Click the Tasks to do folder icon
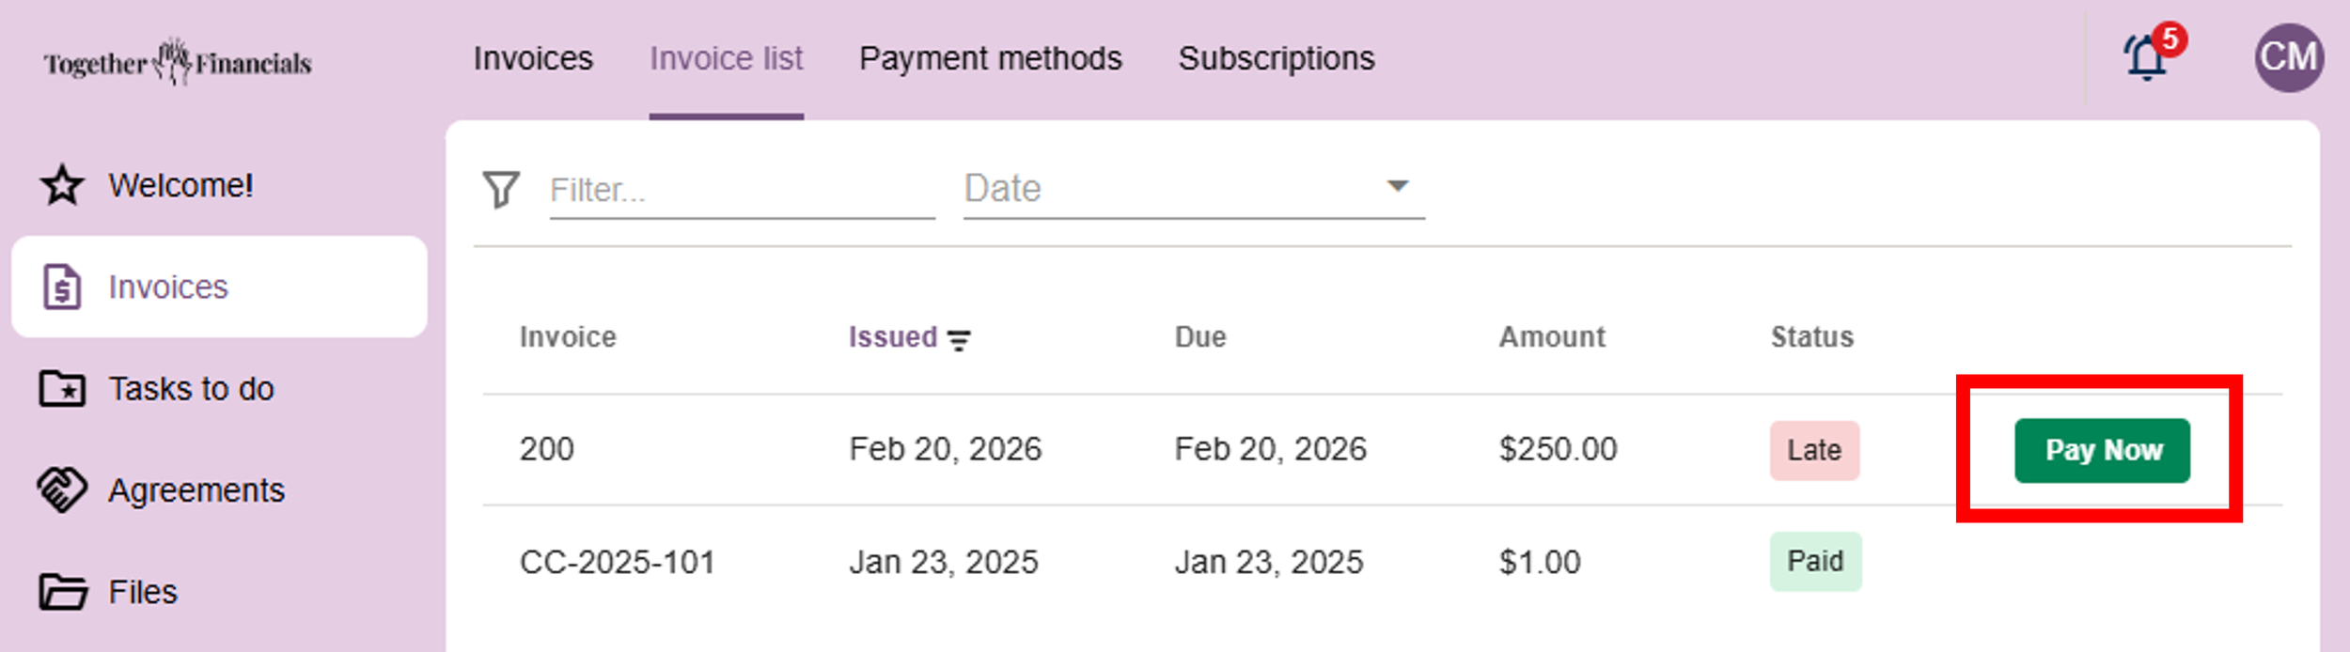Image resolution: width=2350 pixels, height=652 pixels. (x=62, y=389)
